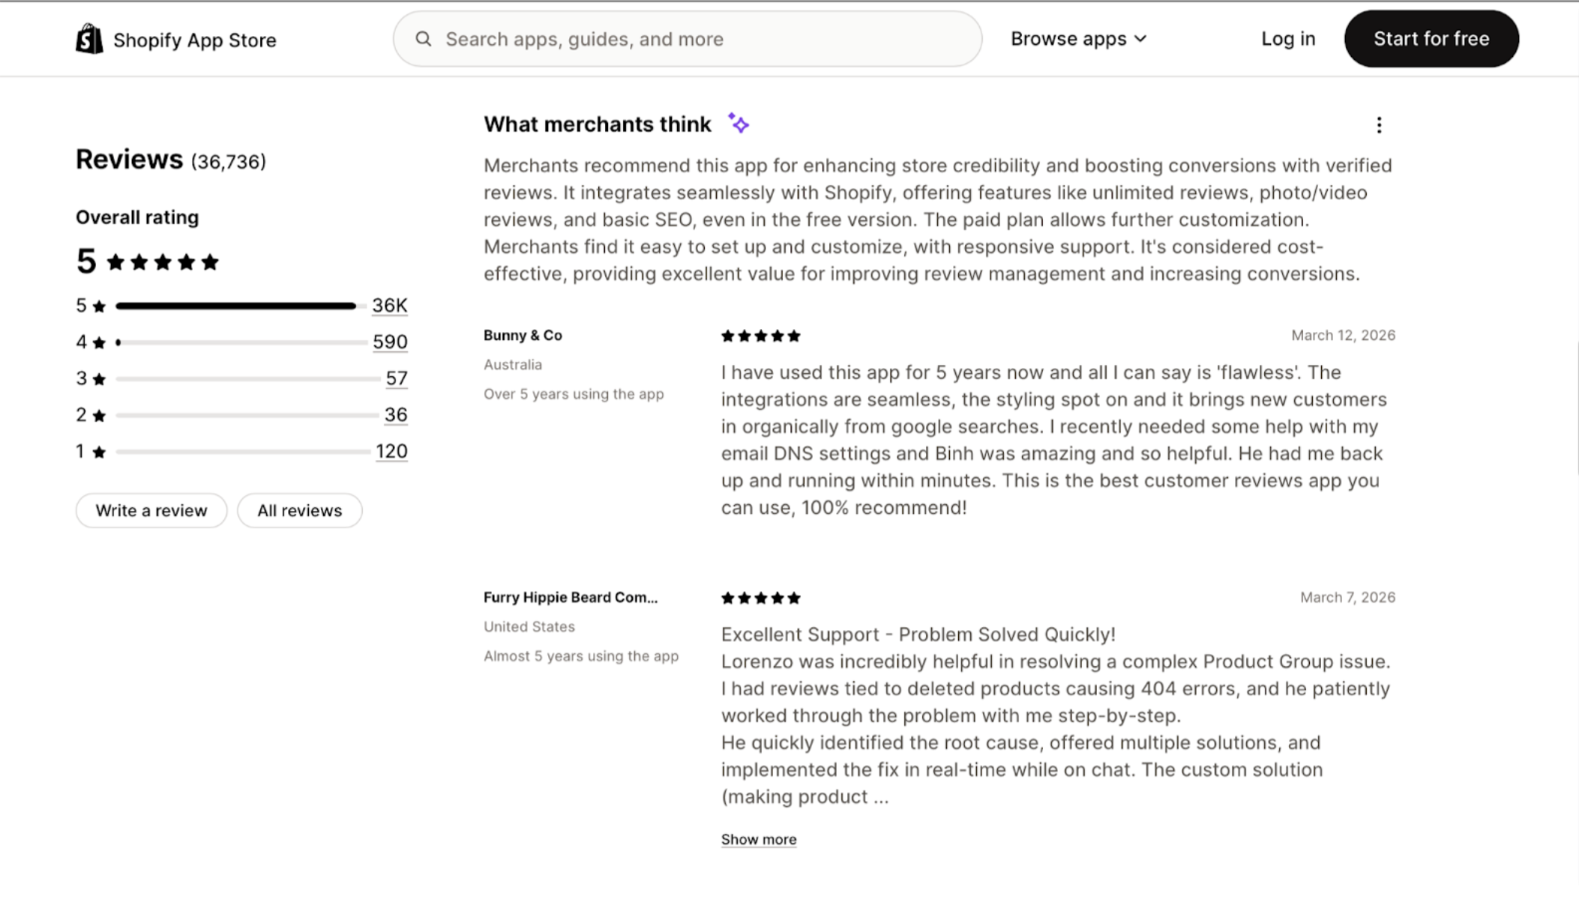This screenshot has width=1579, height=920.
Task: Expand the Browse apps dropdown
Action: pyautogui.click(x=1078, y=39)
